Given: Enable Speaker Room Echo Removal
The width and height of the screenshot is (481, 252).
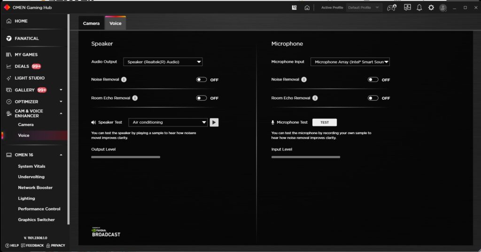Looking at the screenshot, I should pos(202,98).
